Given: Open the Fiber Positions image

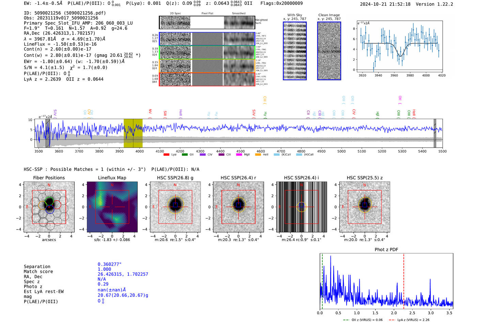Looking at the screenshot, I should click(x=49, y=207).
